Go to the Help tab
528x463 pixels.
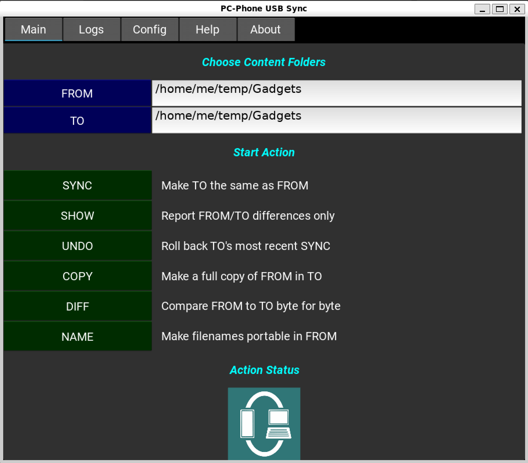tap(207, 29)
